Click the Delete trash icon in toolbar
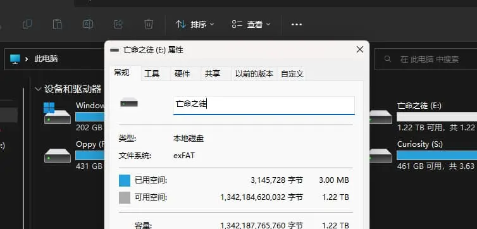The height and width of the screenshot is (229, 477). tap(149, 24)
